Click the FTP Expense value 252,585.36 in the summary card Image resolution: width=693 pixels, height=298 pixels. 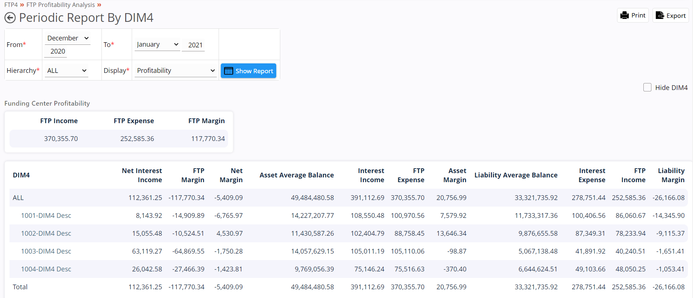[x=137, y=139]
